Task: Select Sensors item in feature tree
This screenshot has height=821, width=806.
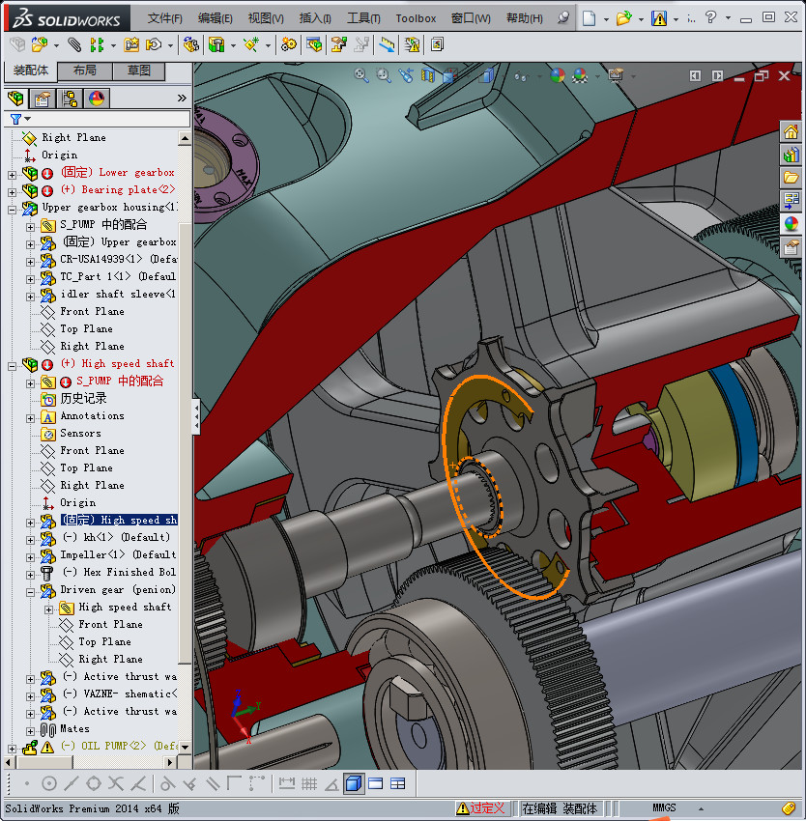Action: (x=80, y=433)
